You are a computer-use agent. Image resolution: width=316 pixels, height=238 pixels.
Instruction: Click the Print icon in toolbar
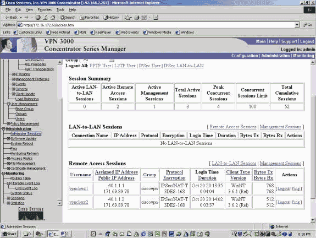[137, 18]
